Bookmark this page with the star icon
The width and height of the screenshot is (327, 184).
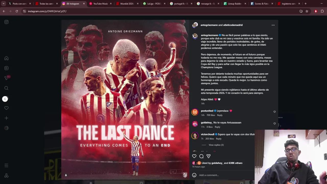pyautogui.click(x=307, y=11)
